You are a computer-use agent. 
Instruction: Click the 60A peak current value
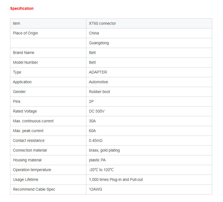92,131
